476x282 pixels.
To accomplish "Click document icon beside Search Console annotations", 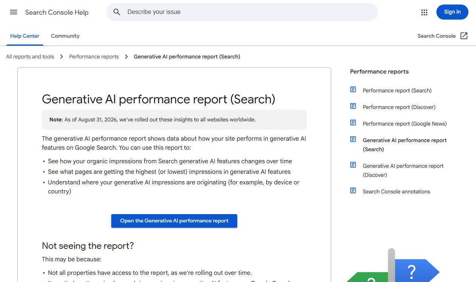I will click(353, 190).
